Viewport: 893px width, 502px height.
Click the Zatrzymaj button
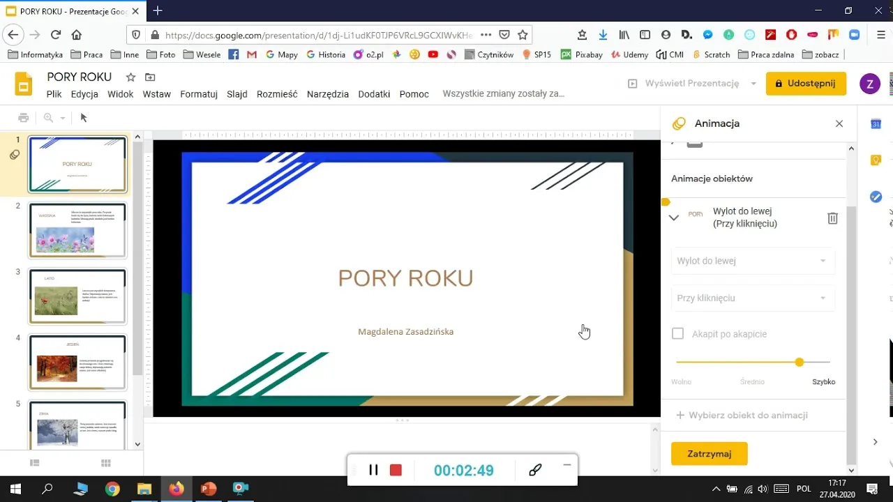pyautogui.click(x=709, y=453)
